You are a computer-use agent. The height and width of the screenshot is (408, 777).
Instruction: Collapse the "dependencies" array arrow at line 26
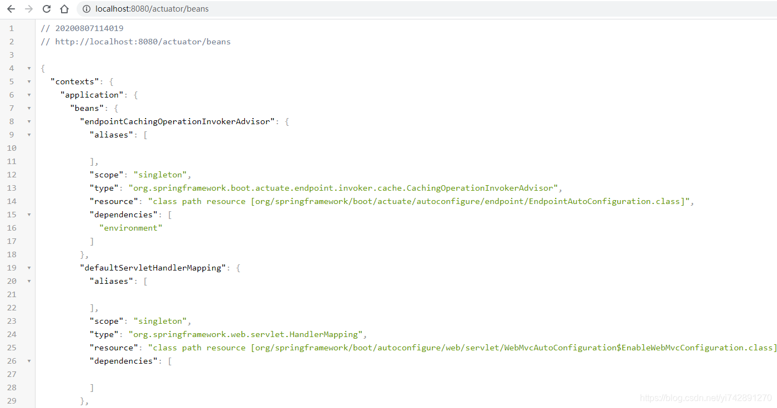(29, 361)
